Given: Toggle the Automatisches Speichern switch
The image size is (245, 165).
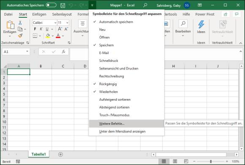Looking at the screenshot, I should tap(51, 5).
